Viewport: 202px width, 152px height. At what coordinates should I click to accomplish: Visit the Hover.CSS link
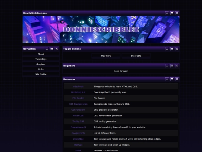(x=78, y=116)
